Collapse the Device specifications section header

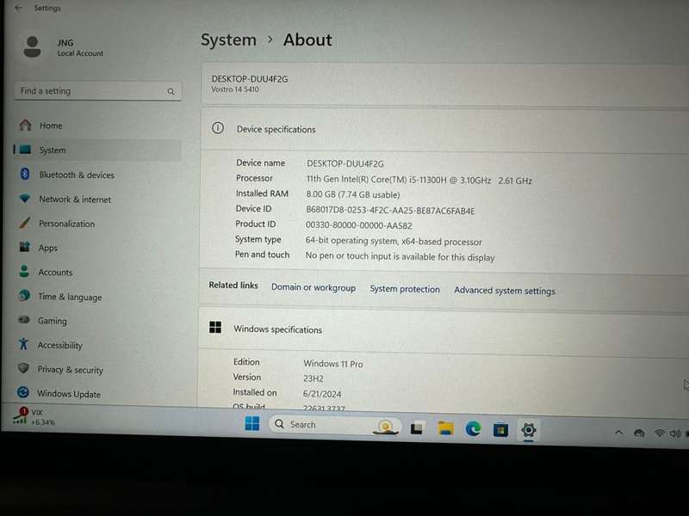click(444, 130)
